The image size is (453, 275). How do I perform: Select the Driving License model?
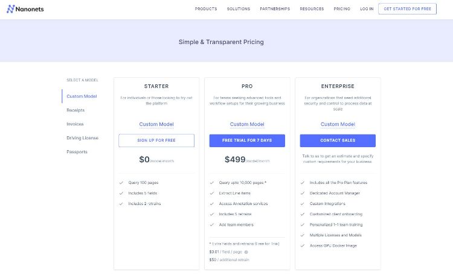tap(82, 137)
